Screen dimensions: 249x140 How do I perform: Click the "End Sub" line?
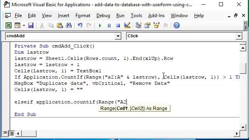point(25,114)
